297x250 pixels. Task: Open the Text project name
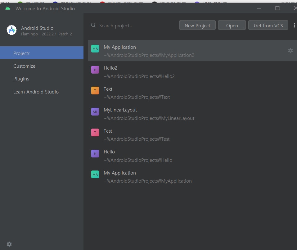pos(108,89)
